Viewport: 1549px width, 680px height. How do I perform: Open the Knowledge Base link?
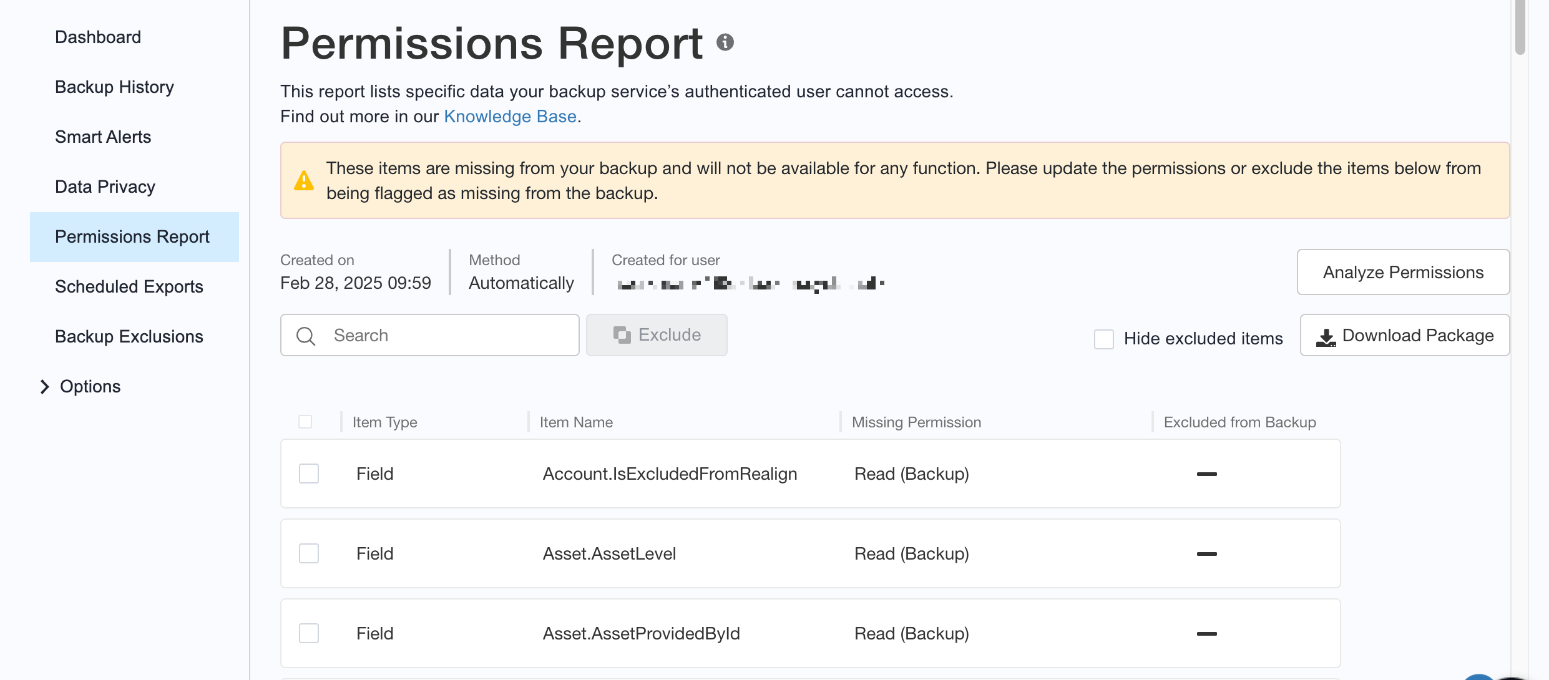(x=510, y=116)
